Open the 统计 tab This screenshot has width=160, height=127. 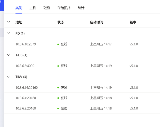pyautogui.click(x=81, y=8)
